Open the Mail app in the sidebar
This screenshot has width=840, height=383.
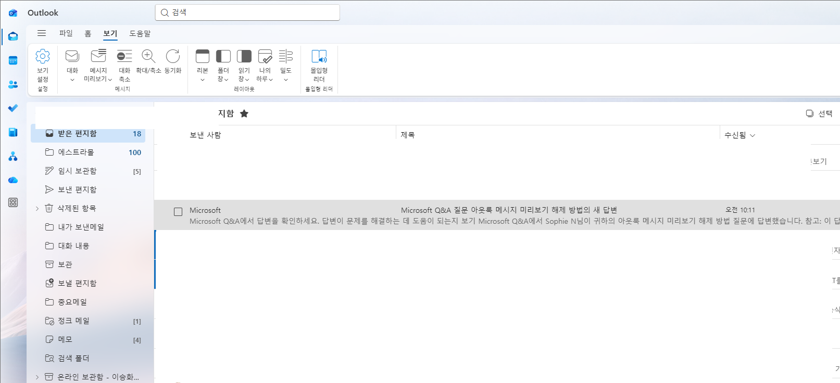pos(13,36)
